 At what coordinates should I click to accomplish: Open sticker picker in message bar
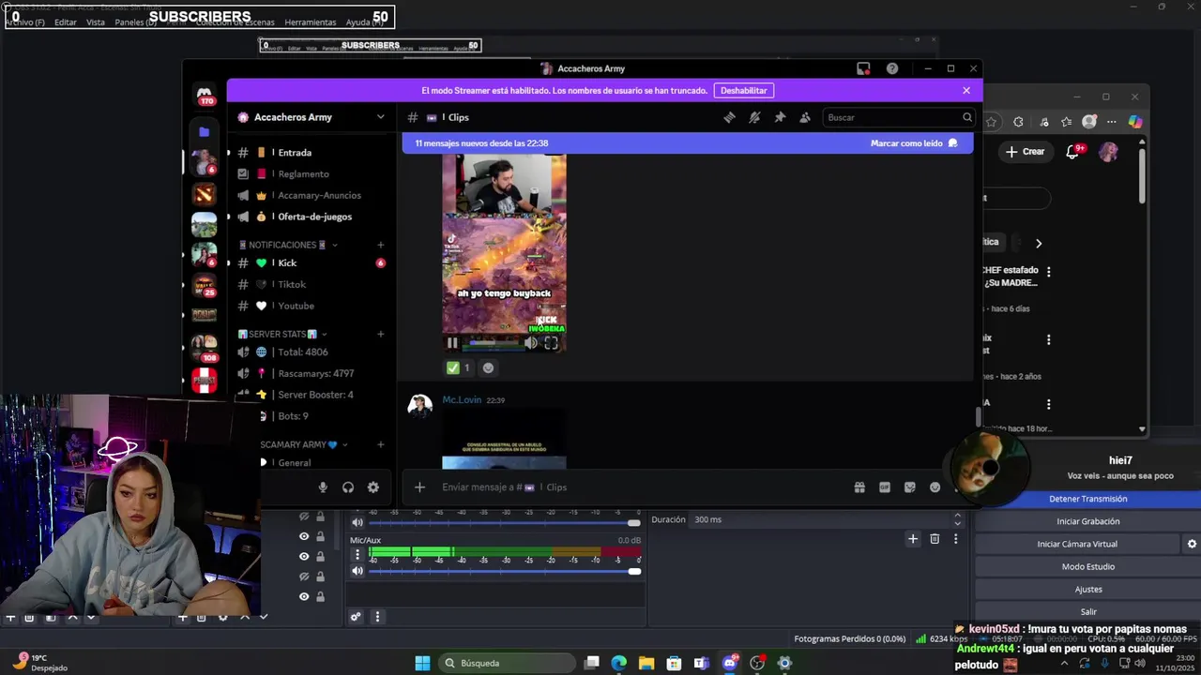click(909, 487)
